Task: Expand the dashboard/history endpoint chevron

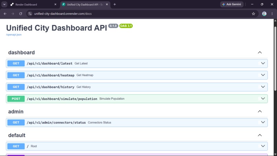Action: click(263, 87)
